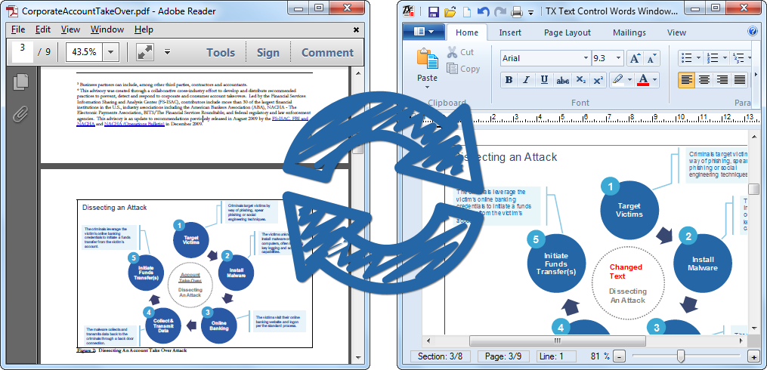The image size is (767, 370).
Task: Switch to the View ribbon tab
Action: 676,32
